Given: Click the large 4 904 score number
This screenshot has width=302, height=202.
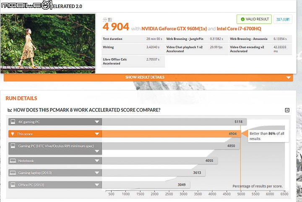Looking at the screenshot, I should click(x=116, y=27).
